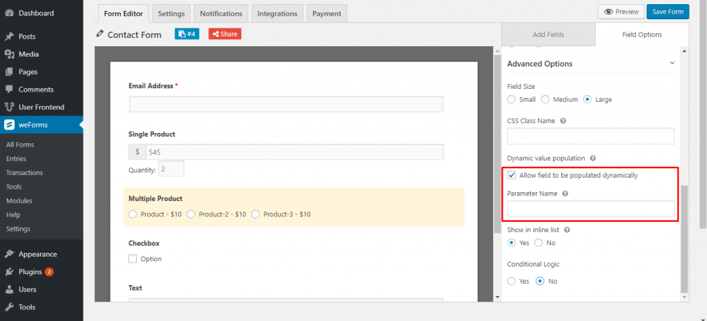Choose the Product-2 - $10 radio option
Viewport: 707px width, 321px height.
(x=191, y=214)
